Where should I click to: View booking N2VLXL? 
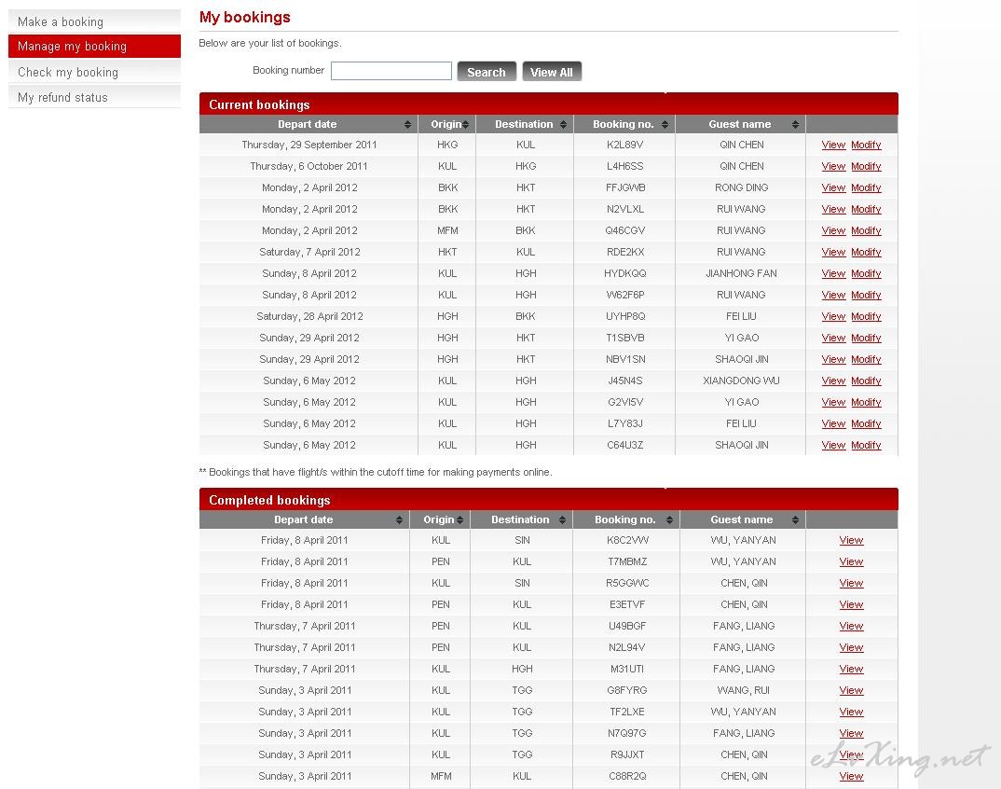click(833, 209)
